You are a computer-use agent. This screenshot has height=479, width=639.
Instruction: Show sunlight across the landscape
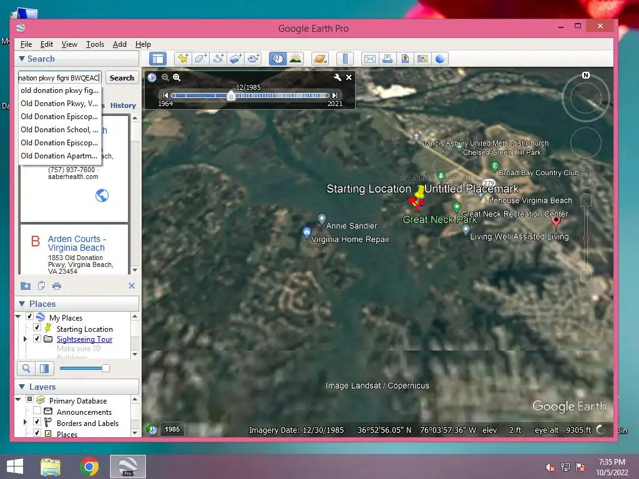pos(295,59)
